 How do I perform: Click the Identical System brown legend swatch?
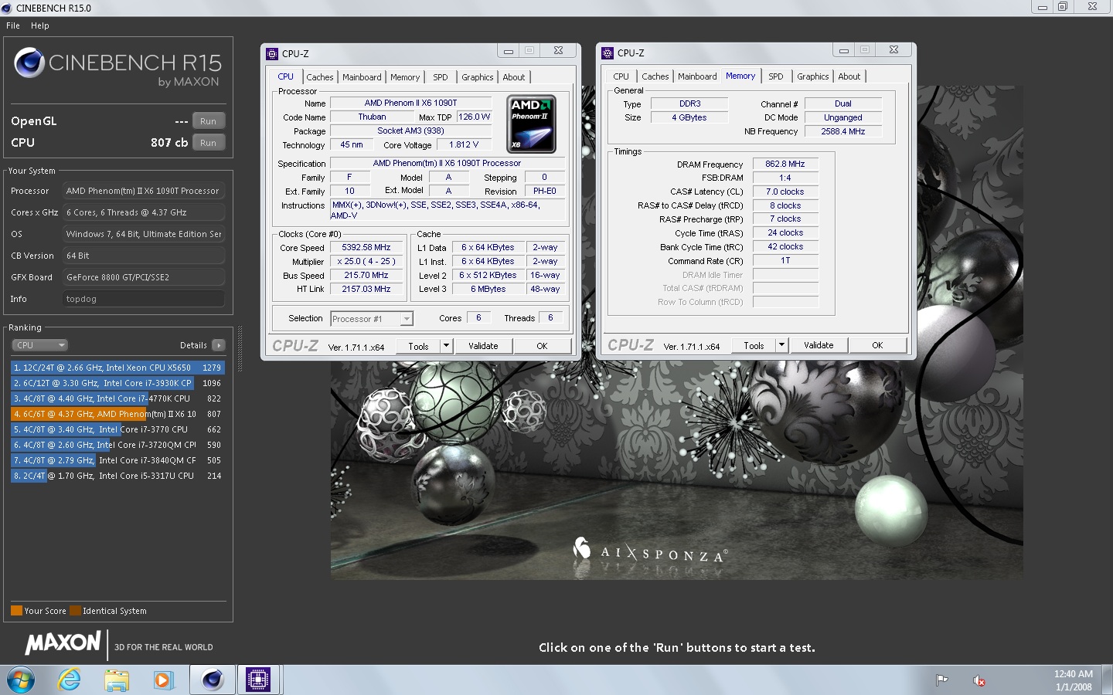point(75,611)
